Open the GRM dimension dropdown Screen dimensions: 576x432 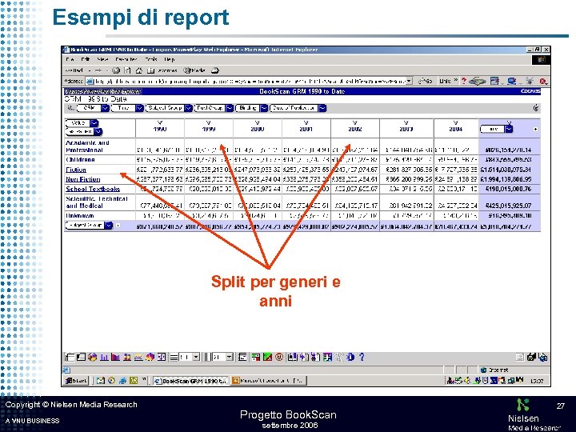click(x=94, y=108)
